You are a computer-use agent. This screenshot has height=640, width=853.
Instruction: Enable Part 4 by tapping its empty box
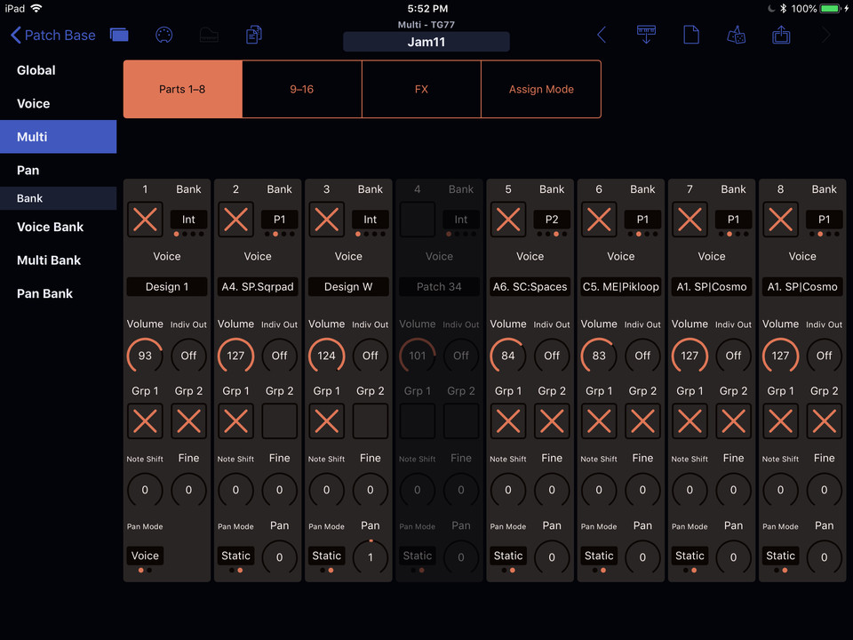417,219
